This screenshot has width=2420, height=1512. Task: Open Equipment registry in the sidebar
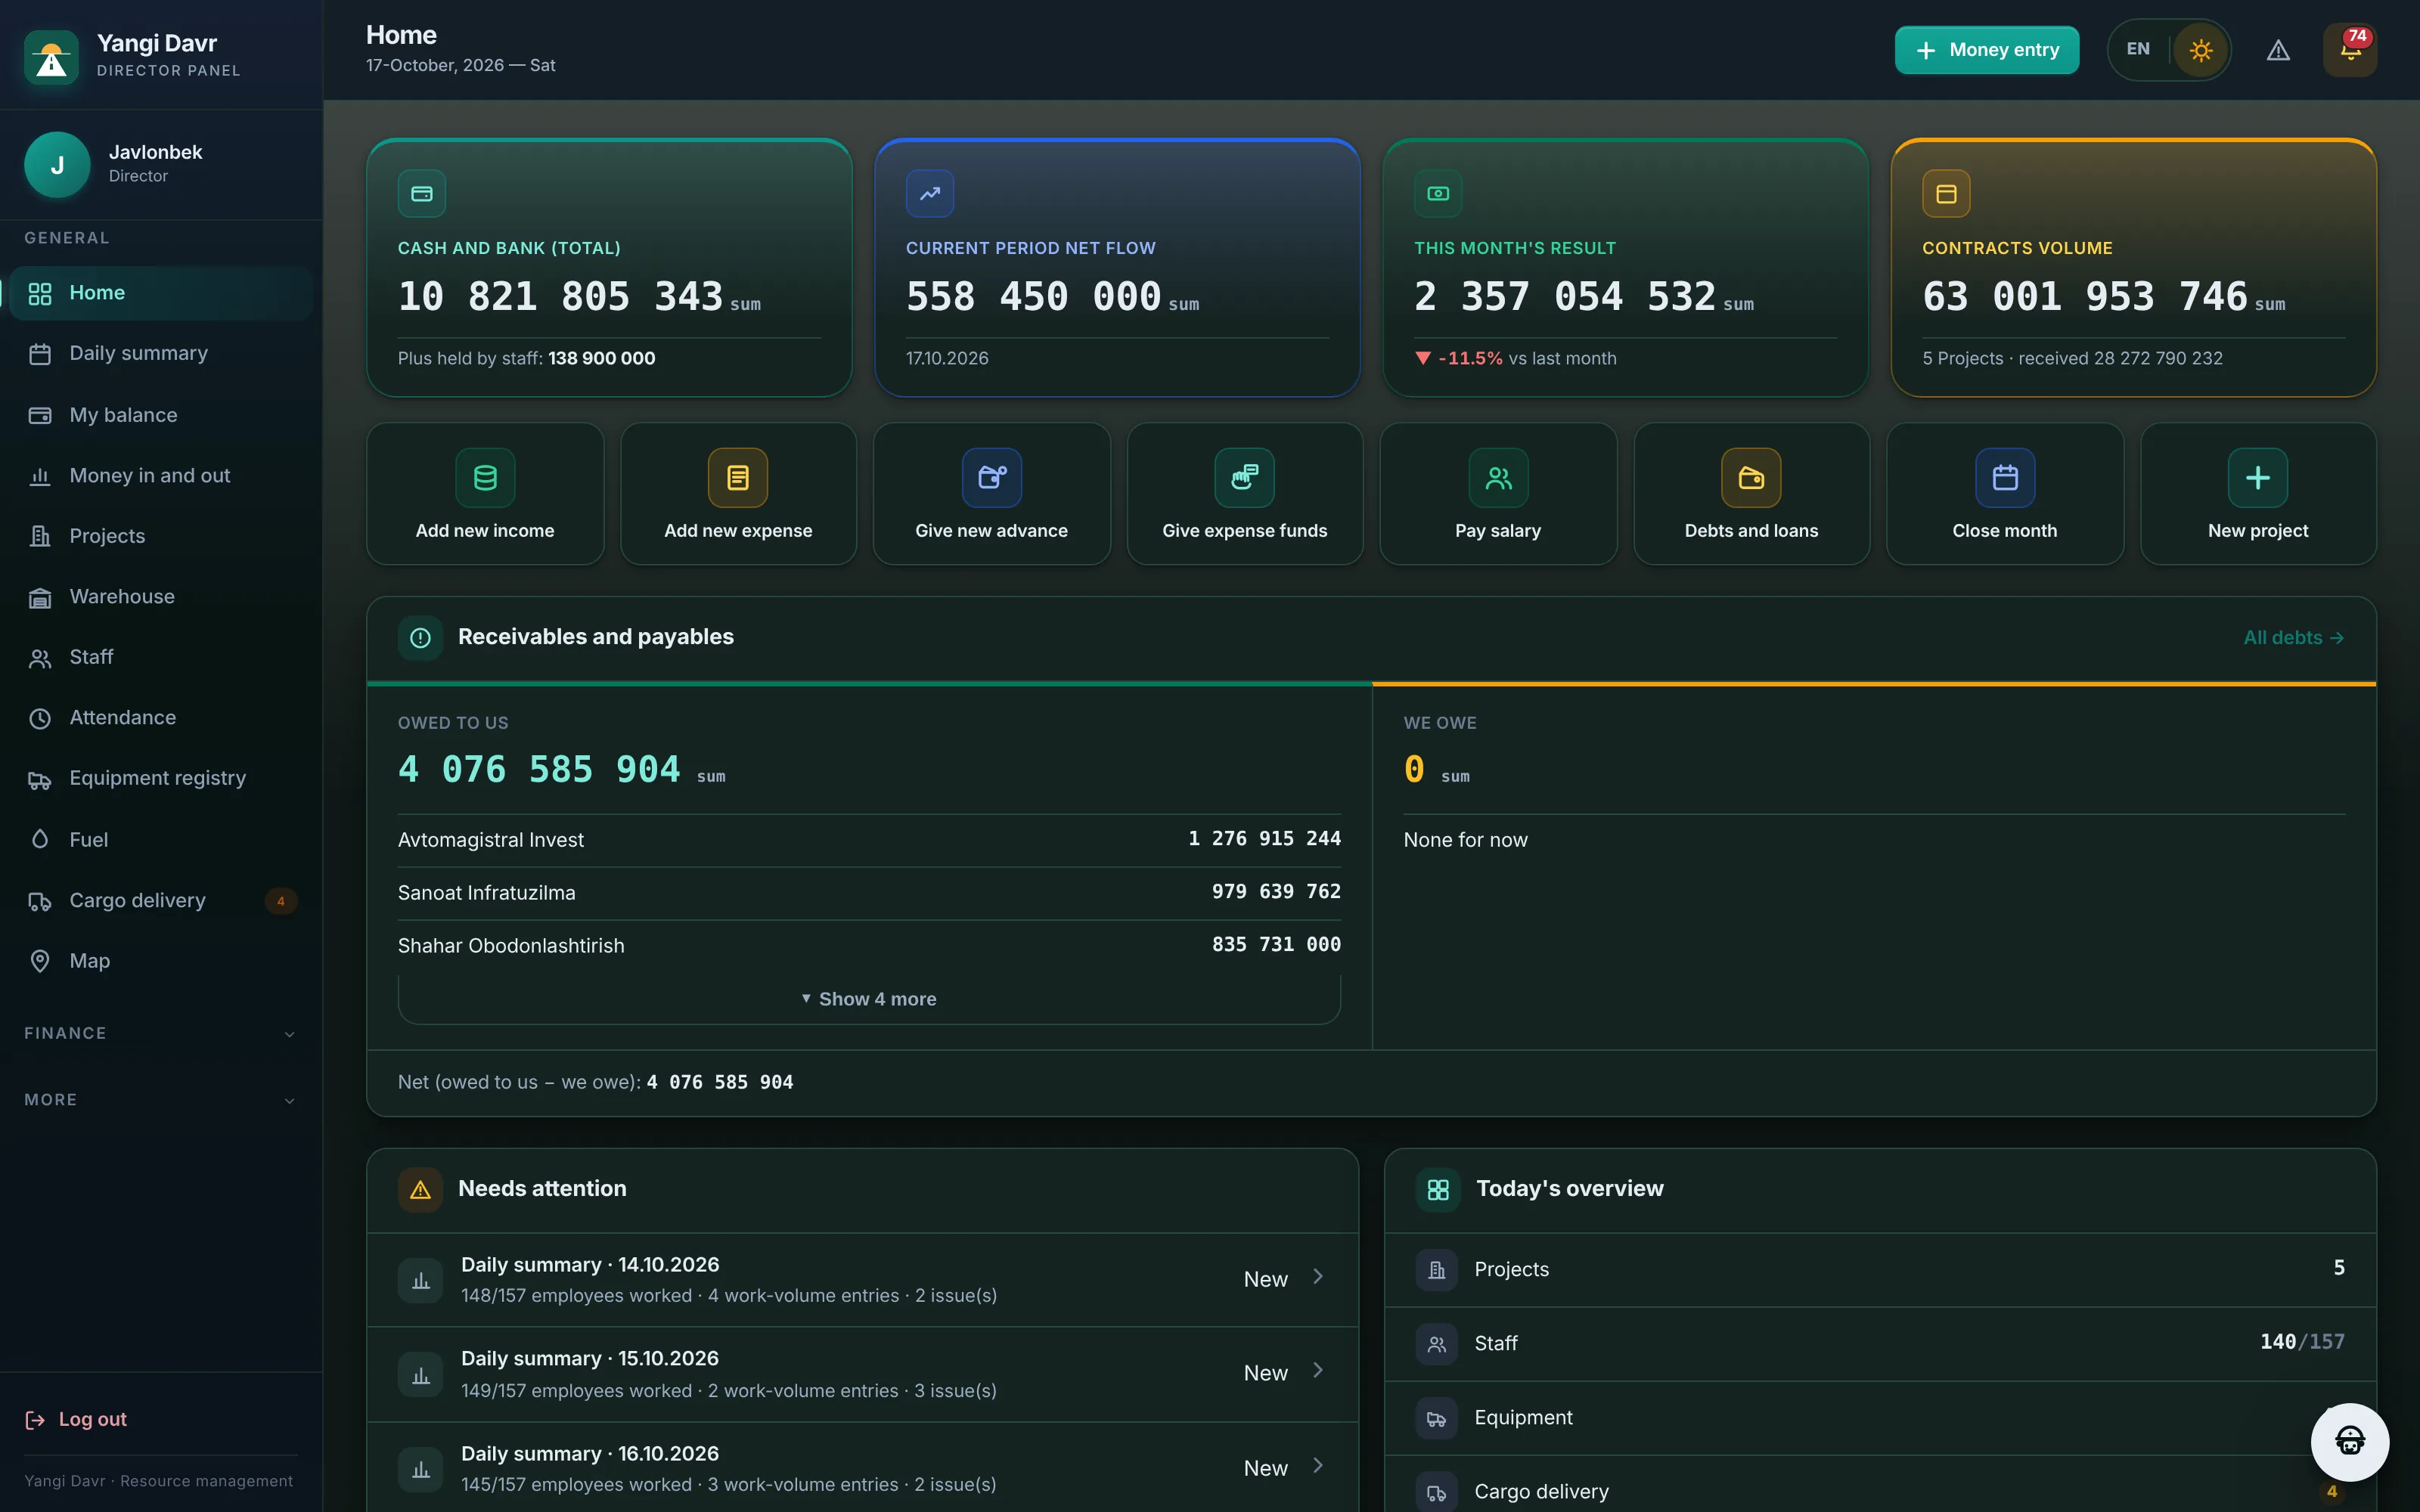tap(161, 779)
